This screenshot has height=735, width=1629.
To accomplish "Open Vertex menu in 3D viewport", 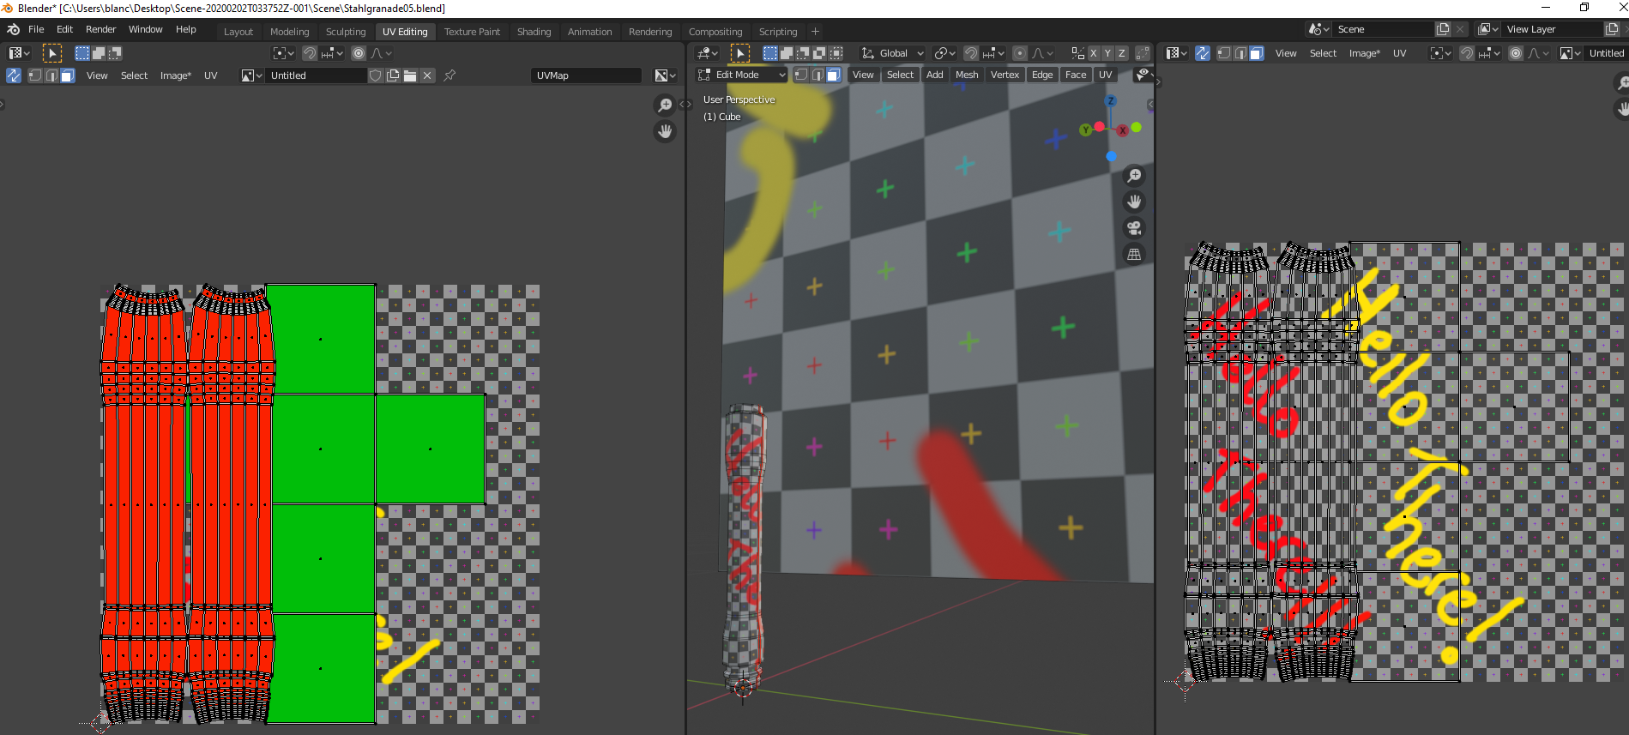I will click(1005, 75).
